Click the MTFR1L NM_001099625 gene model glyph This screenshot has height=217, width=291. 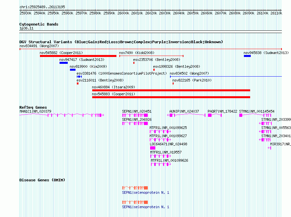point(160,132)
